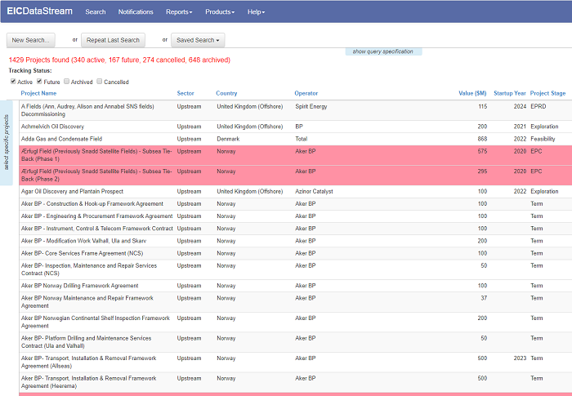Open the EICDataStream home logo
The height and width of the screenshot is (396, 572).
click(39, 11)
